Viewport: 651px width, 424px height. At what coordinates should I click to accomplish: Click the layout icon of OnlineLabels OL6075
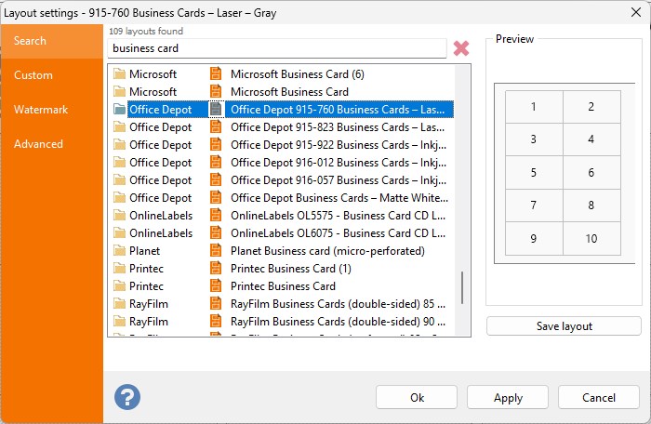216,233
